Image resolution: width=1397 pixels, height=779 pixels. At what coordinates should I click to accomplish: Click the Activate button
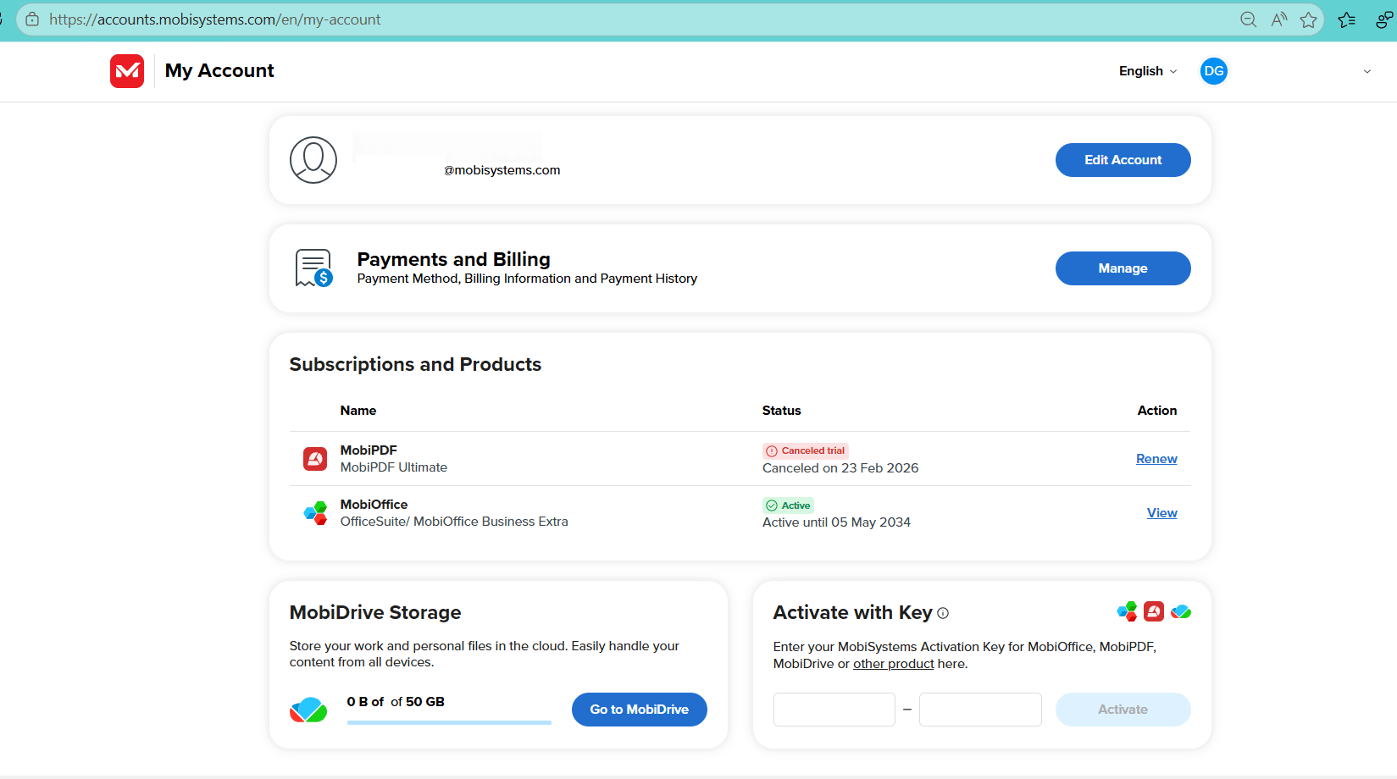[x=1123, y=710]
